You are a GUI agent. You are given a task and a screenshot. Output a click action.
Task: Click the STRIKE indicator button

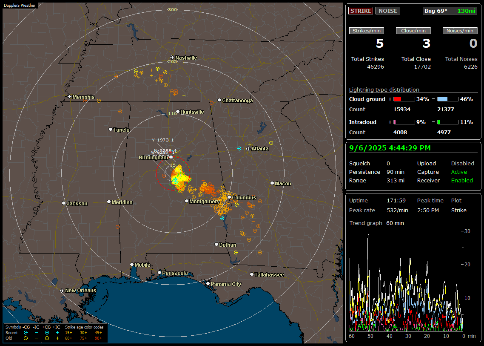(361, 11)
